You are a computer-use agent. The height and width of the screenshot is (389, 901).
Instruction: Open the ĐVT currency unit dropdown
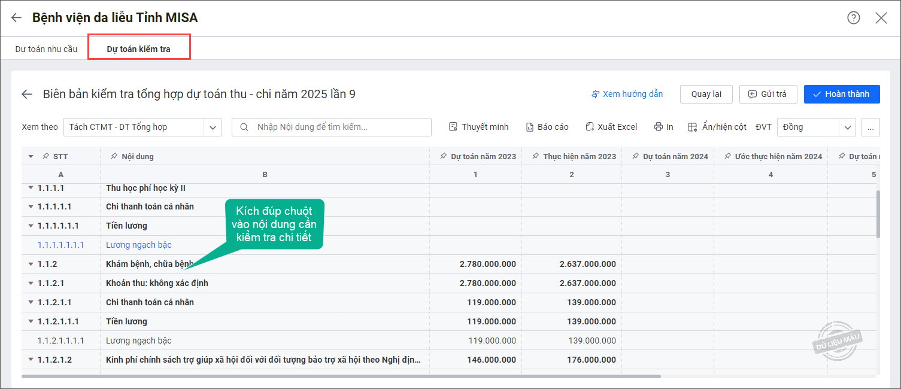point(816,127)
